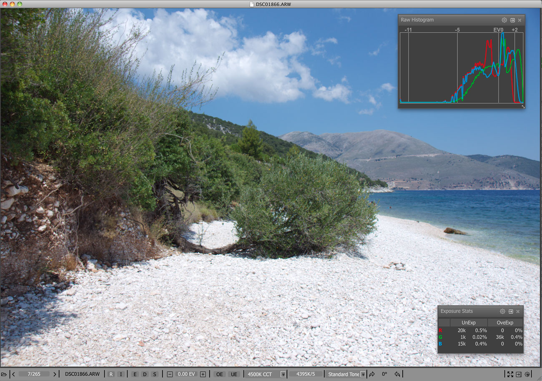
Task: Dock the Exposure Stats panel
Action: (x=511, y=311)
